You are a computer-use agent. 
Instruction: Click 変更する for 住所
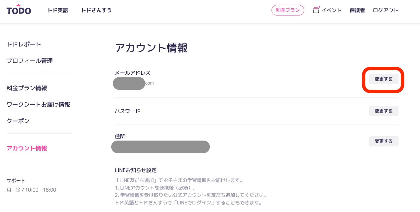click(x=383, y=141)
